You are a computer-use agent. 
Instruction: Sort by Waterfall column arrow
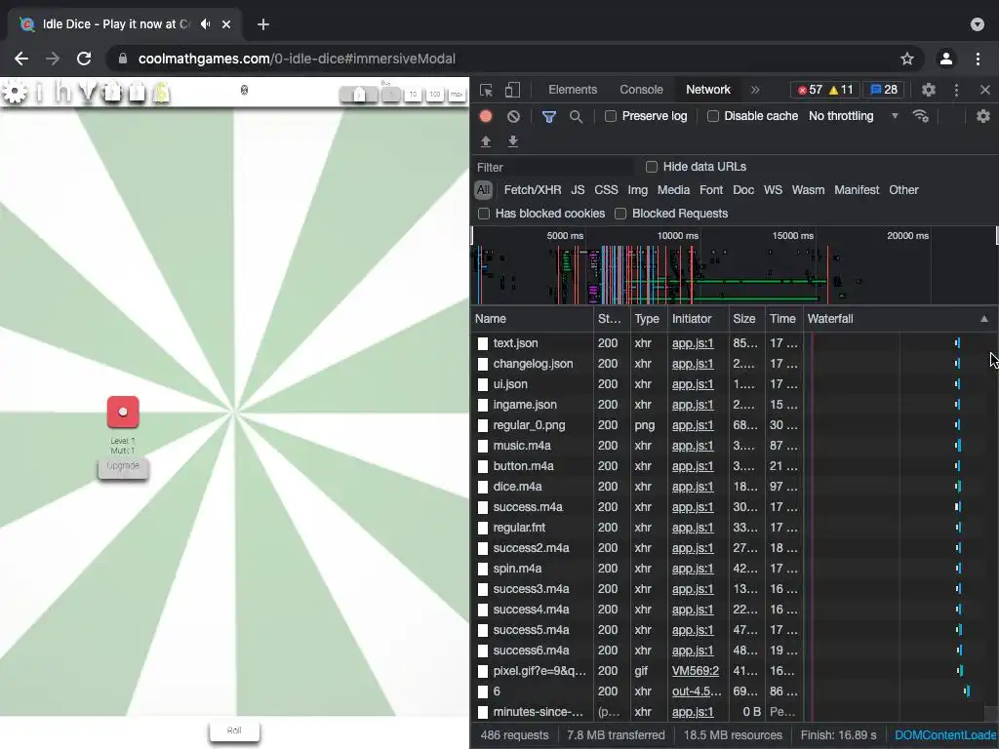tap(984, 319)
